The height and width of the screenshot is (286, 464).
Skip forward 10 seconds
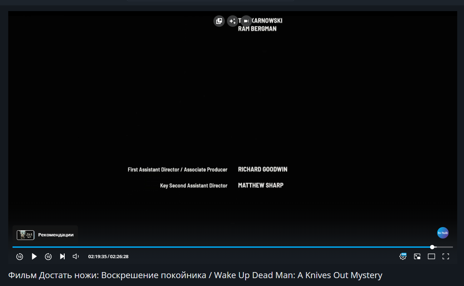click(x=48, y=256)
